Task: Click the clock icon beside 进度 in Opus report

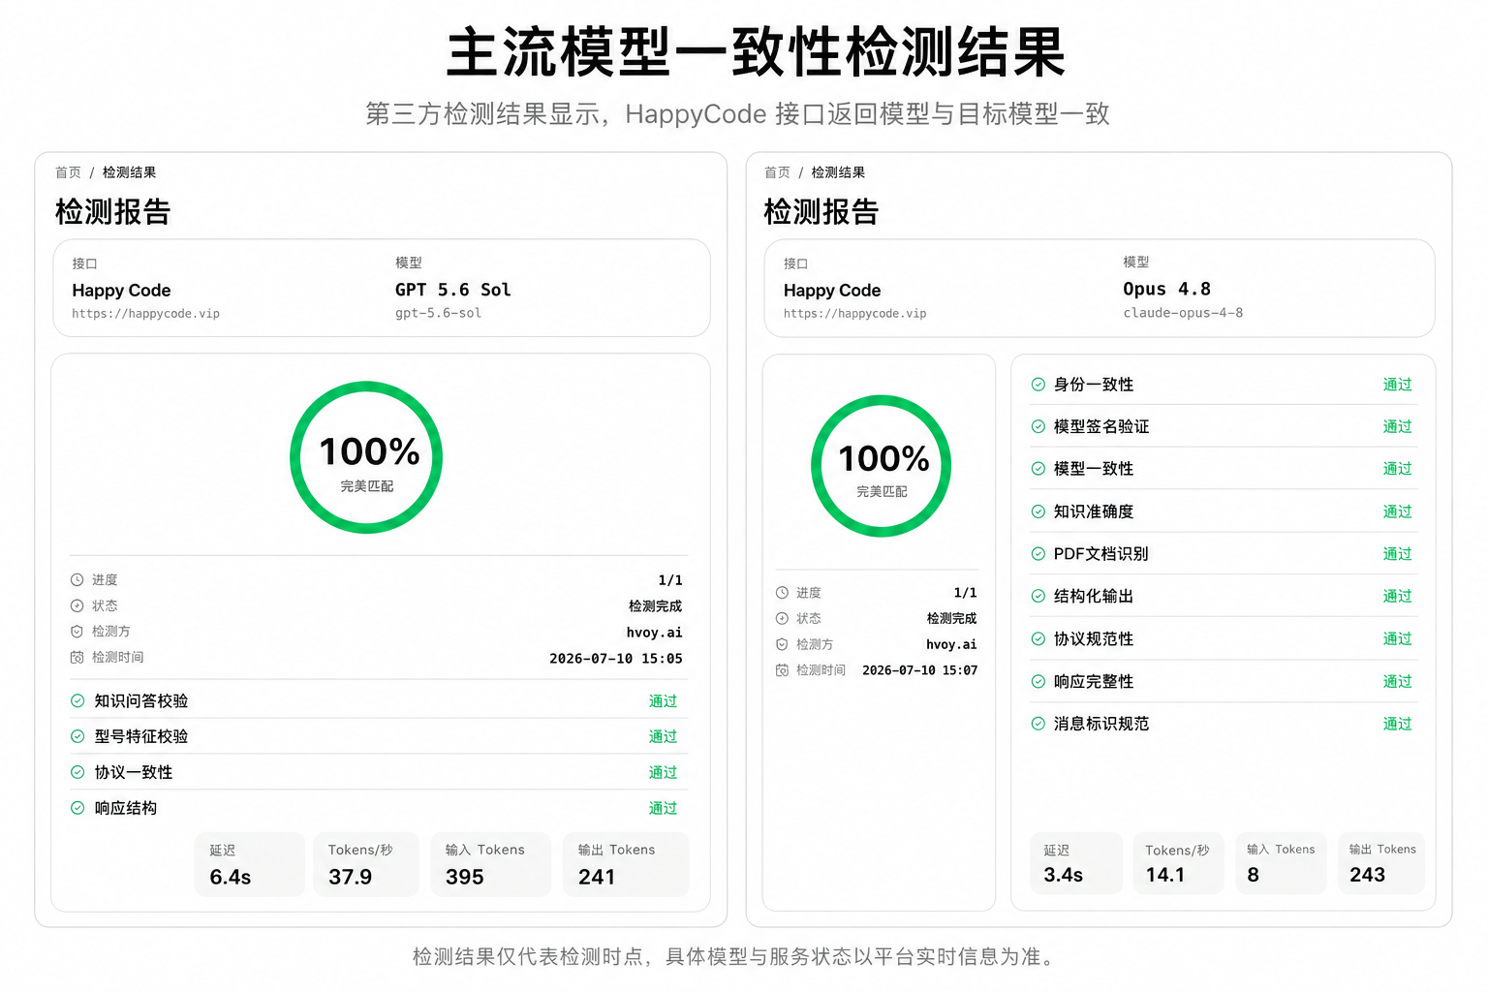Action: coord(782,593)
